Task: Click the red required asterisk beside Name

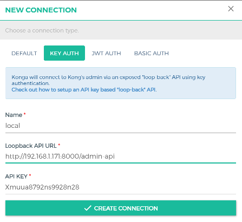Action: [x=25, y=114]
